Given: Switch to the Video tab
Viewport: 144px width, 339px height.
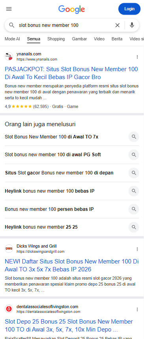Looking at the screenshot, I should pos(99,39).
